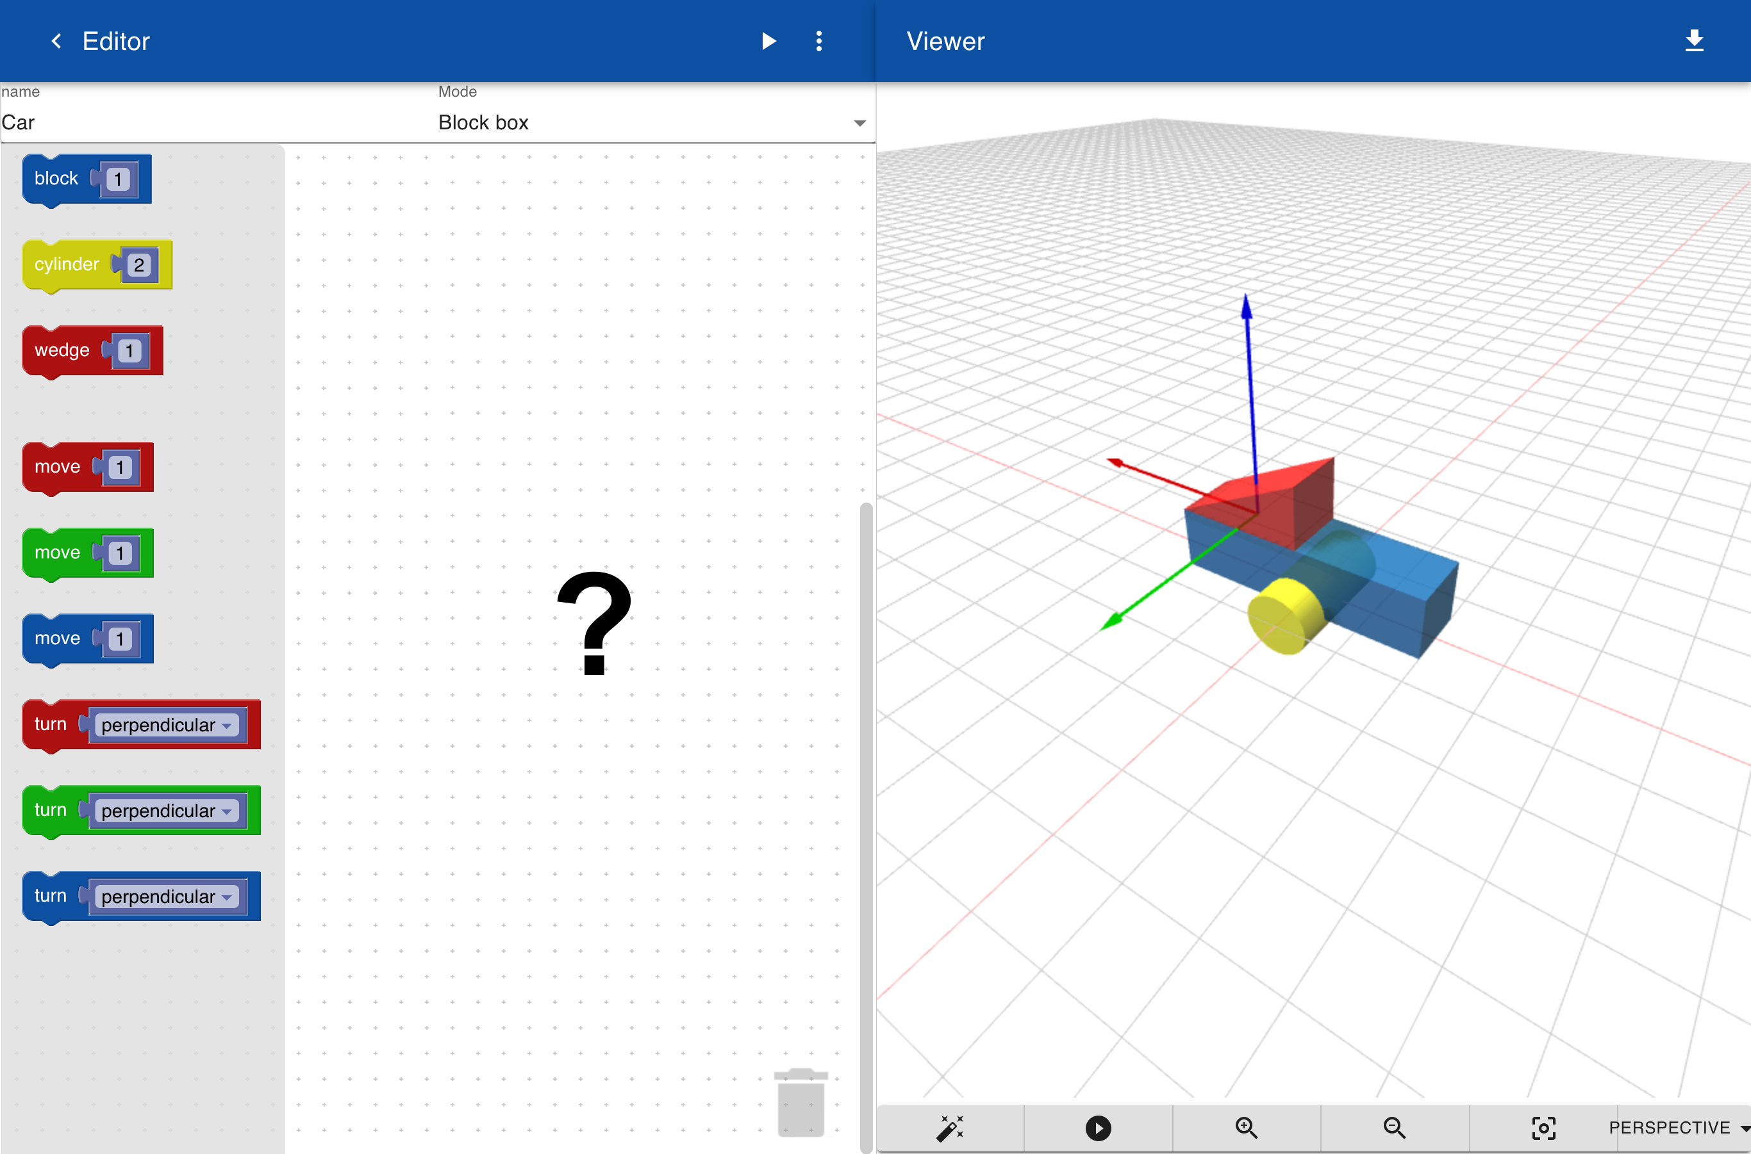This screenshot has height=1154, width=1751.
Task: Go back using the Editor back chevron
Action: coord(56,41)
